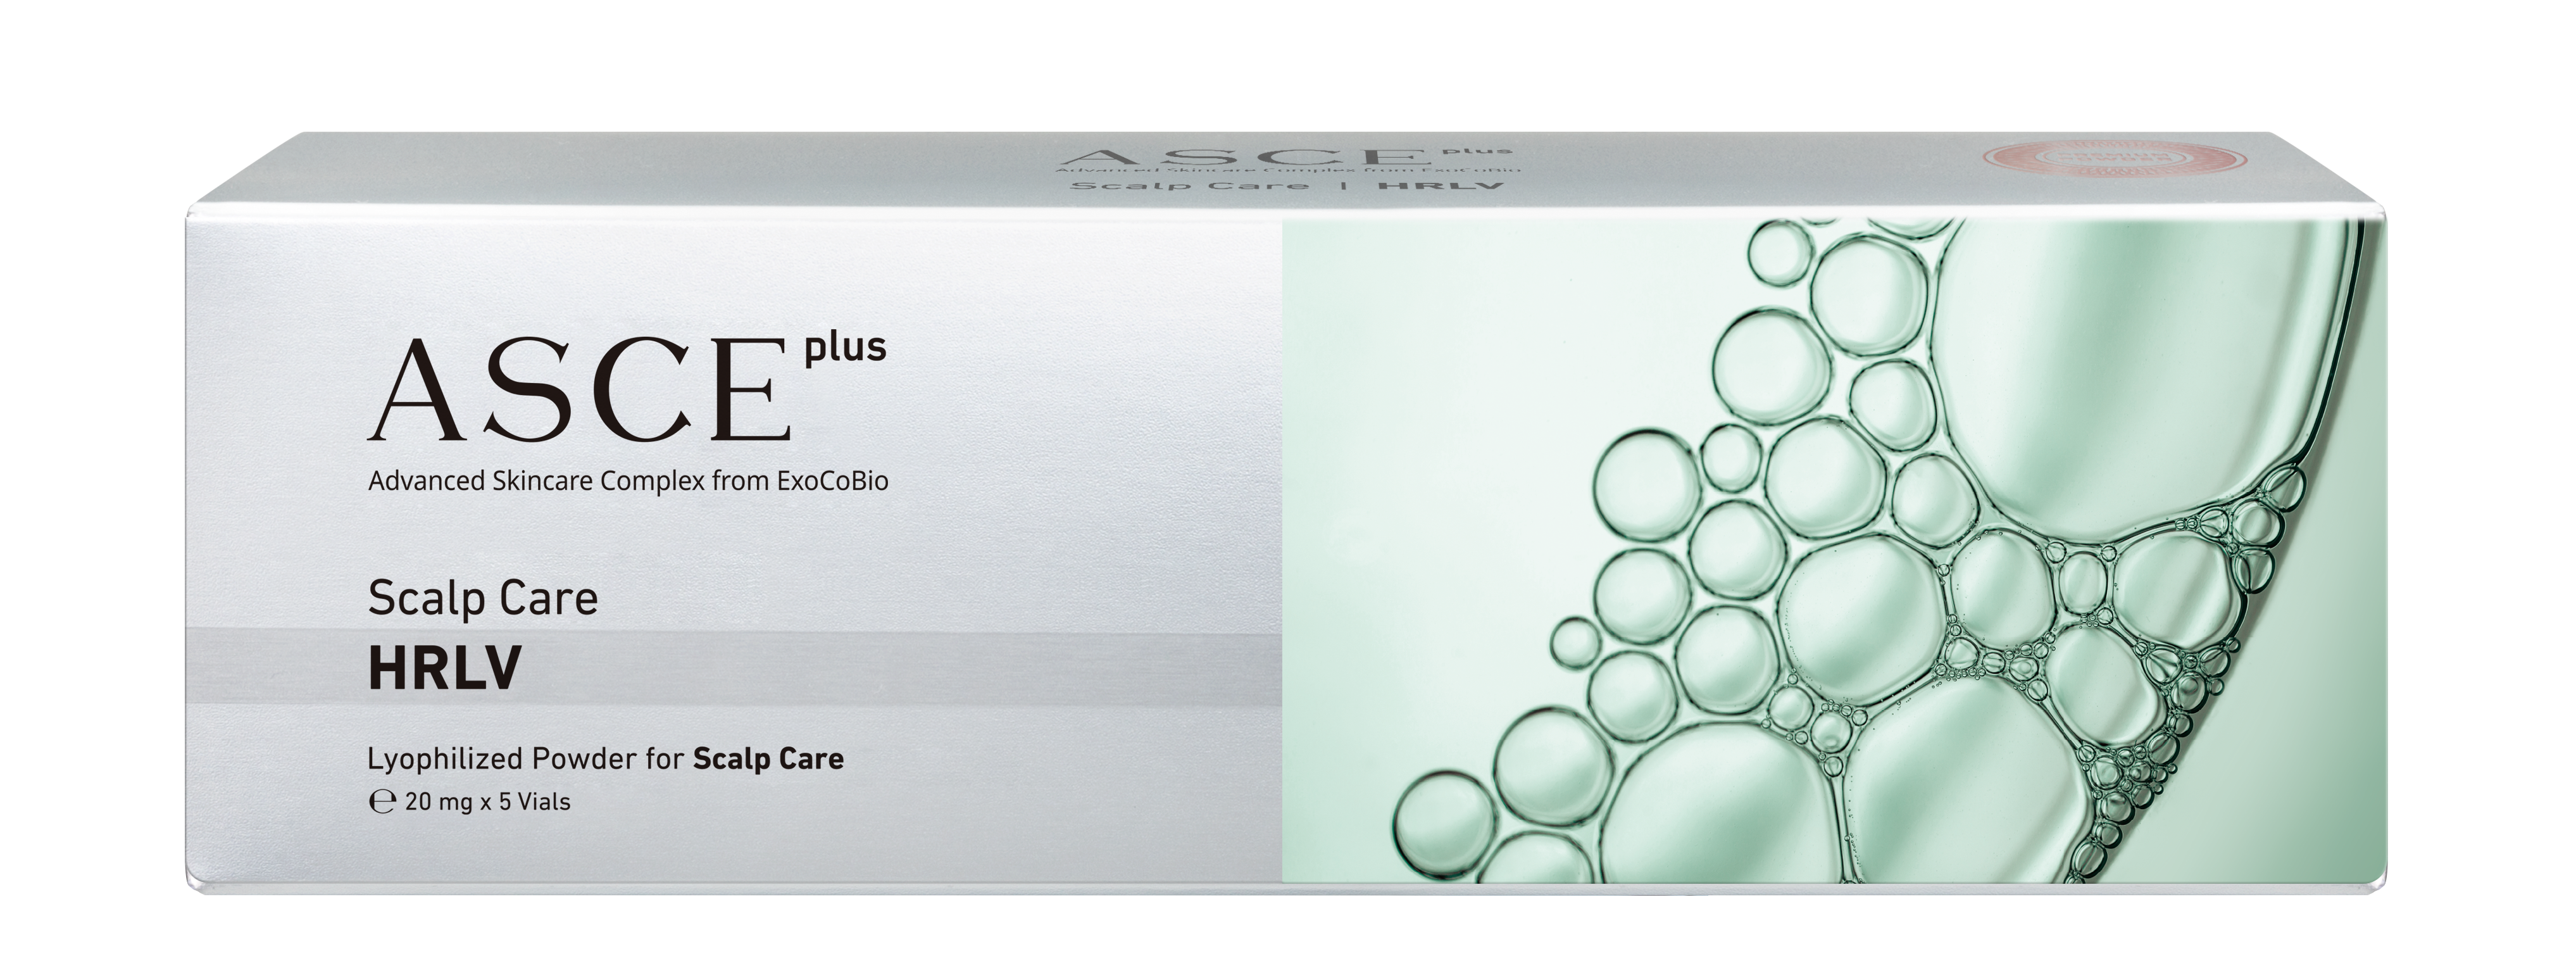Click the lid's faded 'Advanced Skincare Complex' tagline
Image resolution: width=2576 pixels, height=980 pixels.
pyautogui.click(x=1290, y=172)
